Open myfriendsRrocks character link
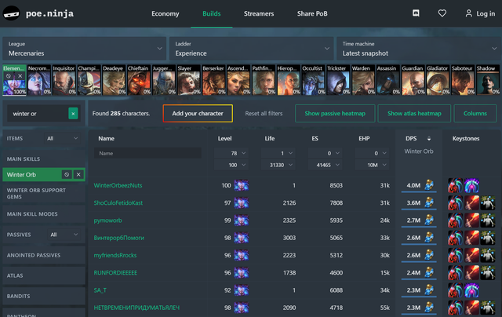Screen dimensions: 502x317 click(x=115, y=255)
